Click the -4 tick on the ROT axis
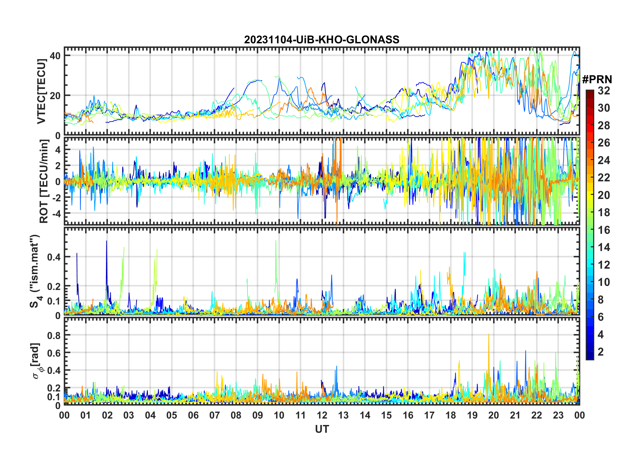This screenshot has width=644, height=450. click(56, 213)
